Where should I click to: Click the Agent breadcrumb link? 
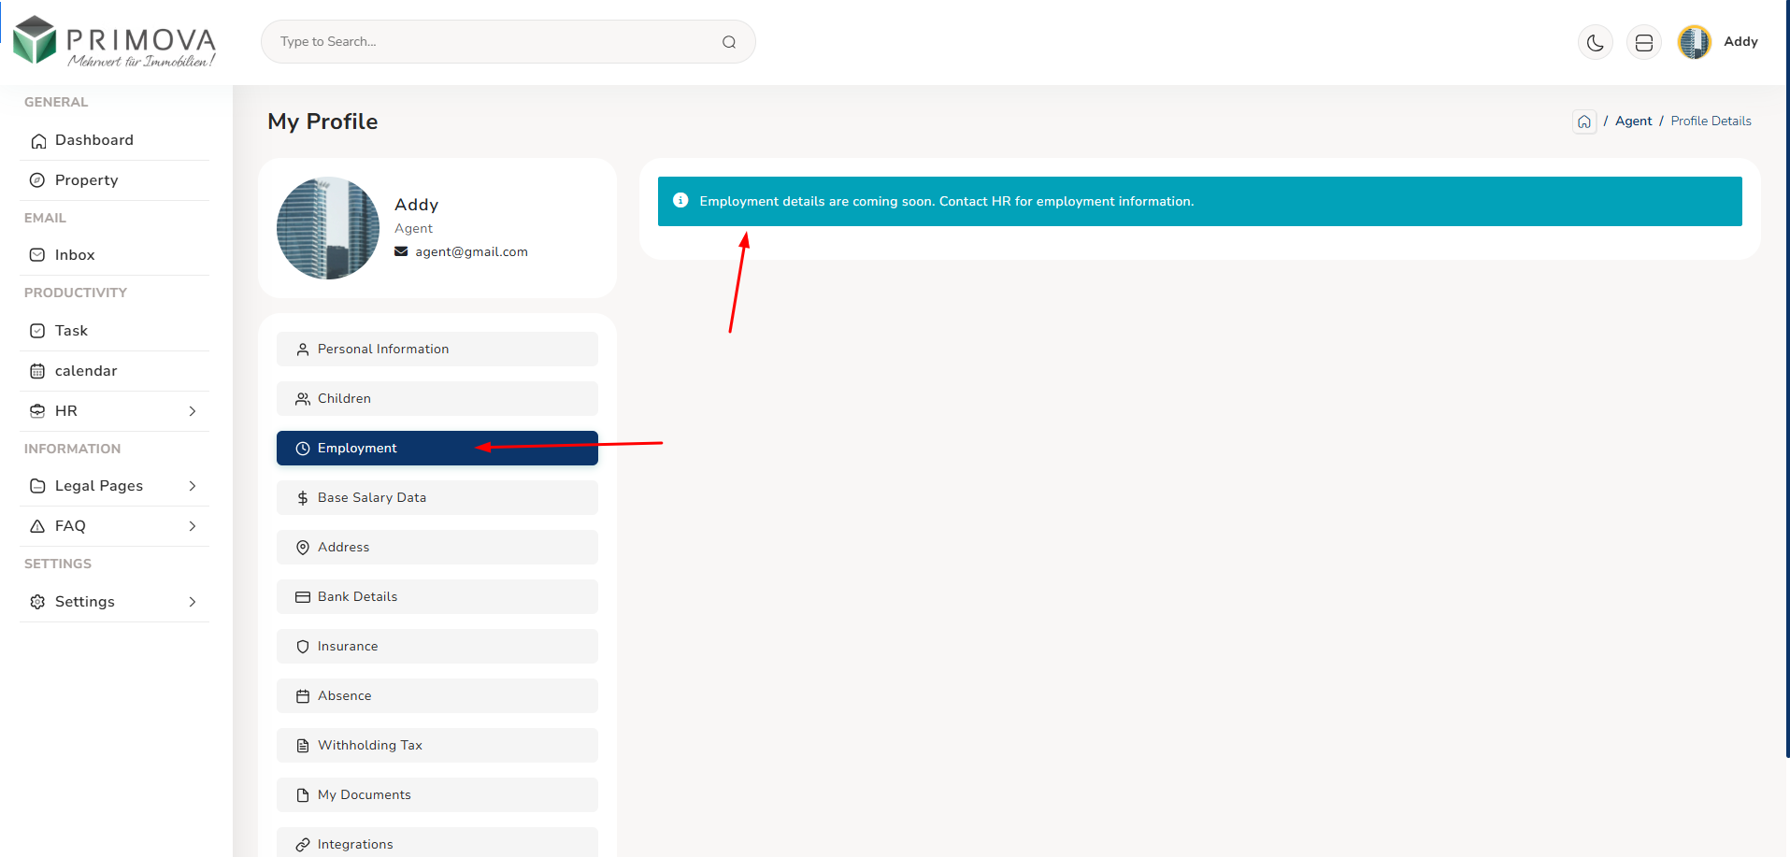click(1633, 121)
